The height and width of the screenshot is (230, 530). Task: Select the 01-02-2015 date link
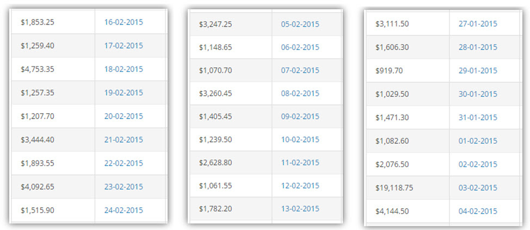[x=478, y=141]
